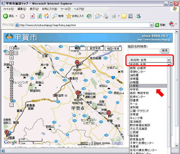Open the 表示(V) menu
Viewport: 180px width, 154px height.
tap(34, 9)
